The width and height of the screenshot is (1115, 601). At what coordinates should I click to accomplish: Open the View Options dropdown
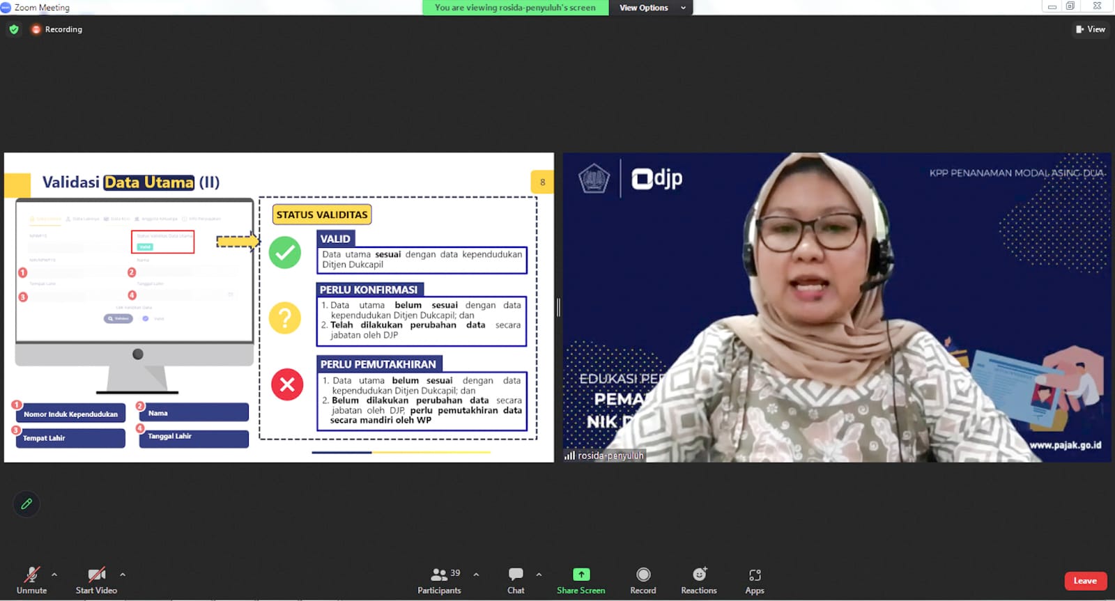click(x=652, y=8)
